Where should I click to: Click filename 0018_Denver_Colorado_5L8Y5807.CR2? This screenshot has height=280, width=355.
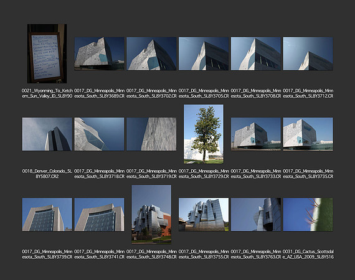pos(47,174)
